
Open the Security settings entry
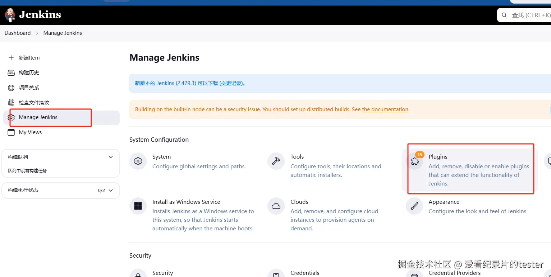(x=162, y=273)
